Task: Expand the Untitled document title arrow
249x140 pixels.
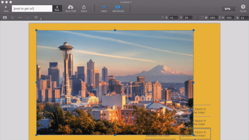Action: pos(131,2)
